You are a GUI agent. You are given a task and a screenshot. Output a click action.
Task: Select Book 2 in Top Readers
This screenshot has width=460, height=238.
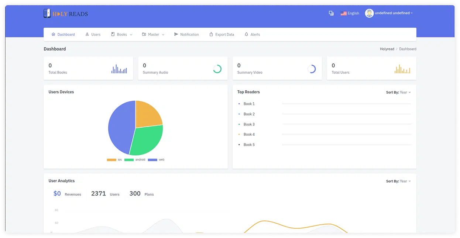[x=249, y=114]
